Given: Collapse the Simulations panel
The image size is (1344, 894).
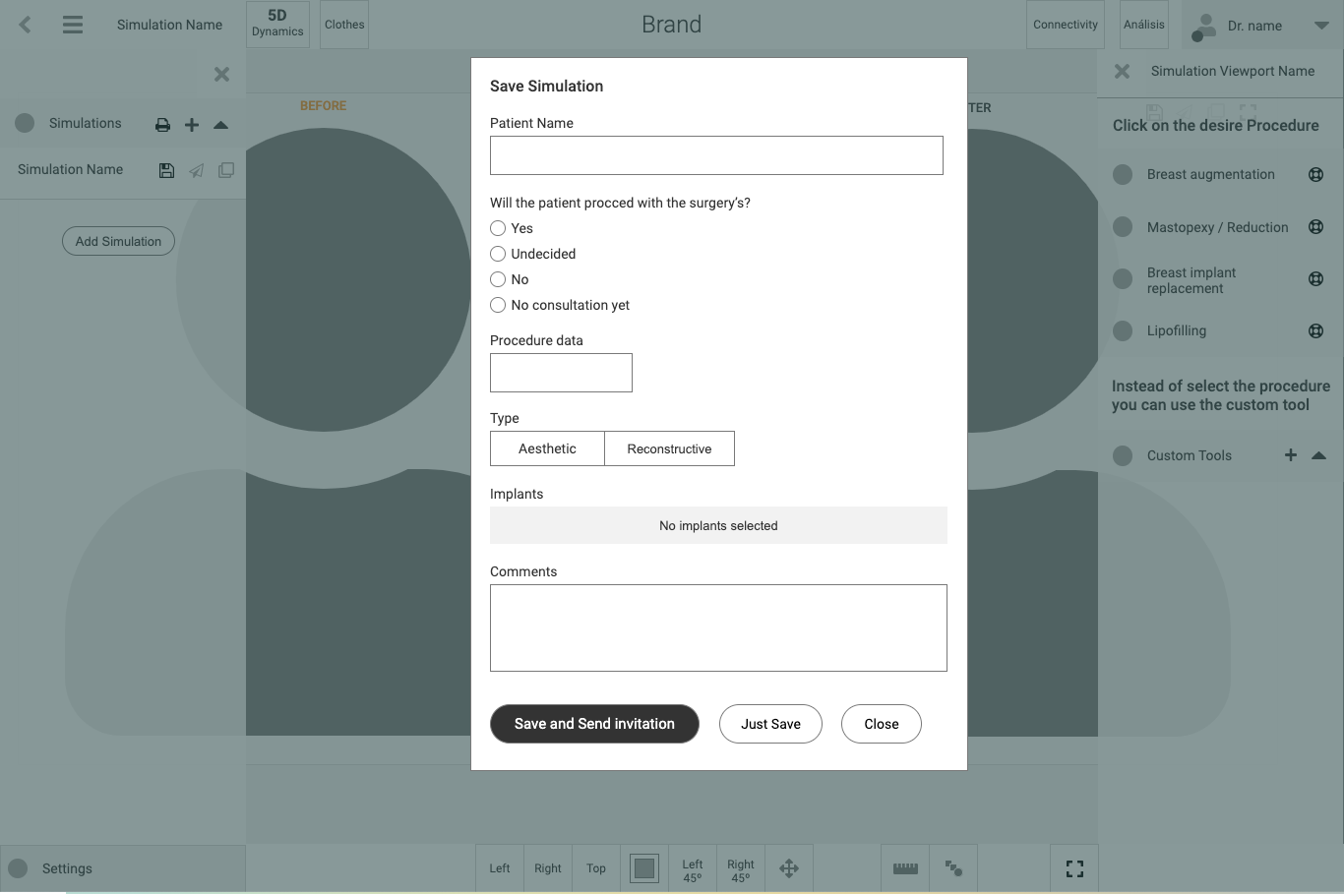Looking at the screenshot, I should pos(220,124).
